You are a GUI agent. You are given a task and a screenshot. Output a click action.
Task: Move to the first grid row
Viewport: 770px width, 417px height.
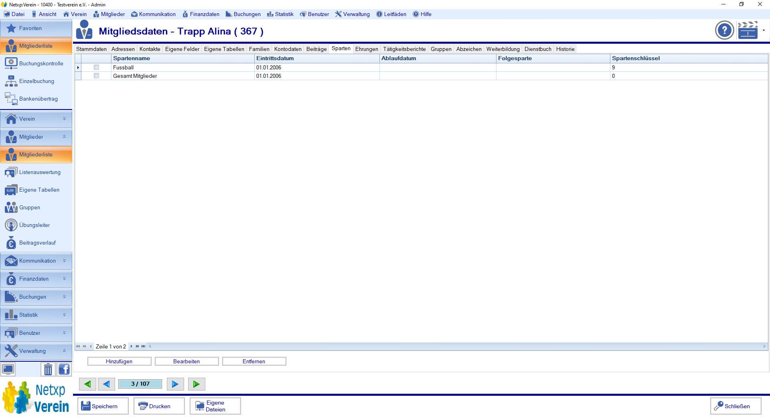[x=78, y=346]
